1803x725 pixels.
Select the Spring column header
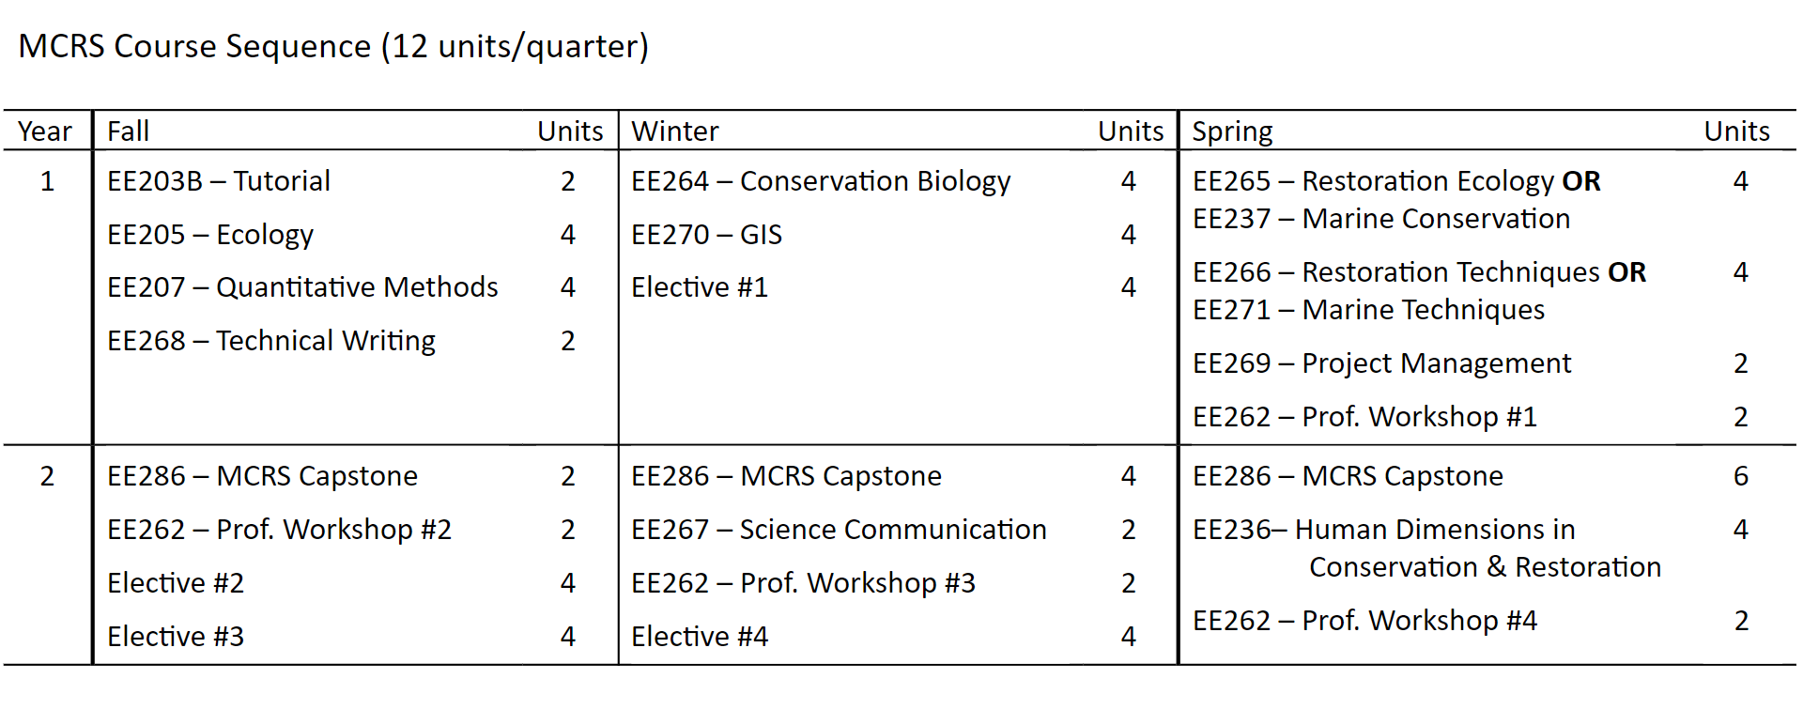click(x=1232, y=131)
